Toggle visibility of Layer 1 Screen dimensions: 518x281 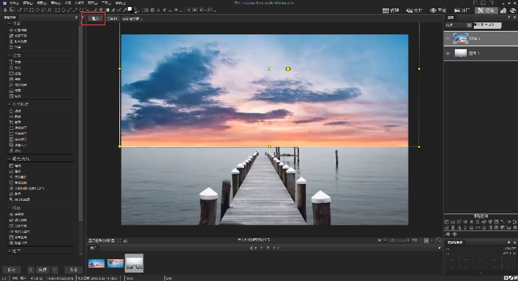pos(449,53)
